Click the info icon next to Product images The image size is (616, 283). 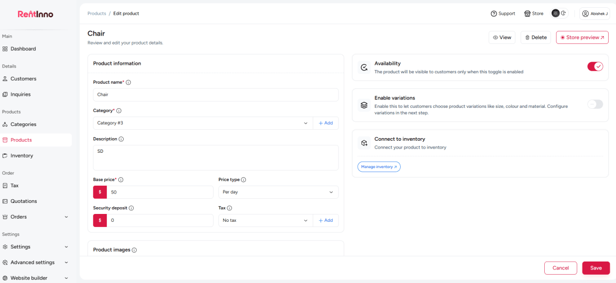(134, 250)
